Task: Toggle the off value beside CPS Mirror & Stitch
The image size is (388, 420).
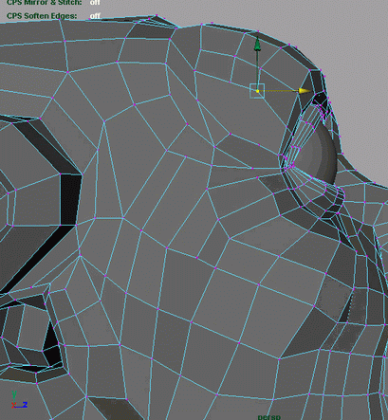Action: click(x=95, y=3)
